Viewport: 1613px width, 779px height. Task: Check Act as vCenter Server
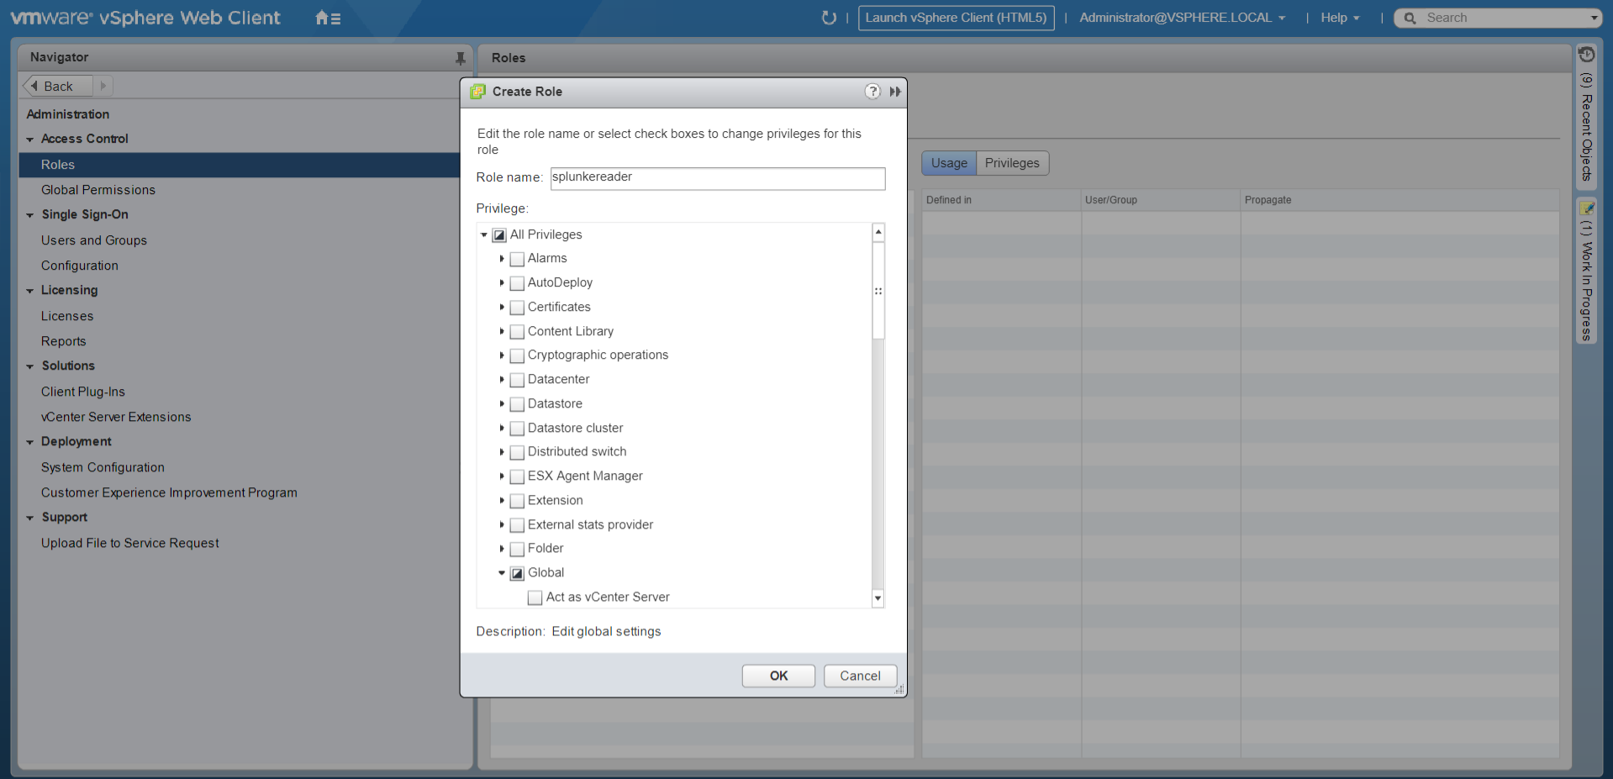coord(535,597)
